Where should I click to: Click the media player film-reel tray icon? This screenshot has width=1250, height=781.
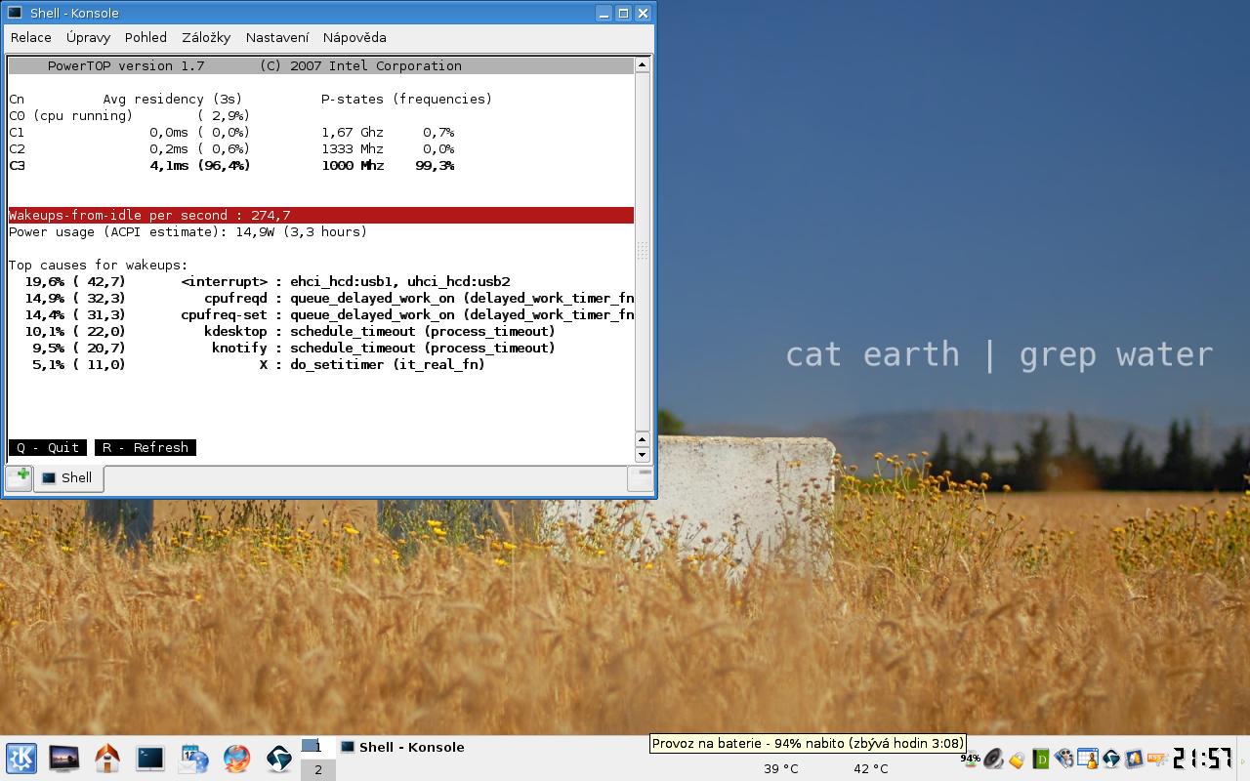pyautogui.click(x=1063, y=759)
